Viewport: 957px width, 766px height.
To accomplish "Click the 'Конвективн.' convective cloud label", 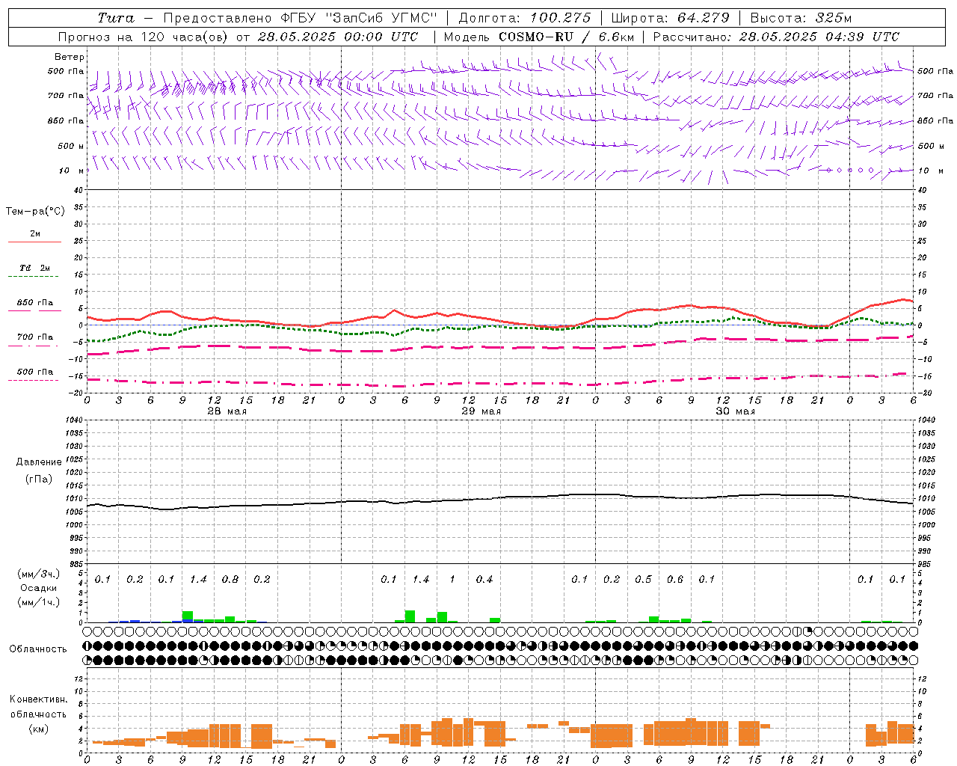I will point(38,699).
